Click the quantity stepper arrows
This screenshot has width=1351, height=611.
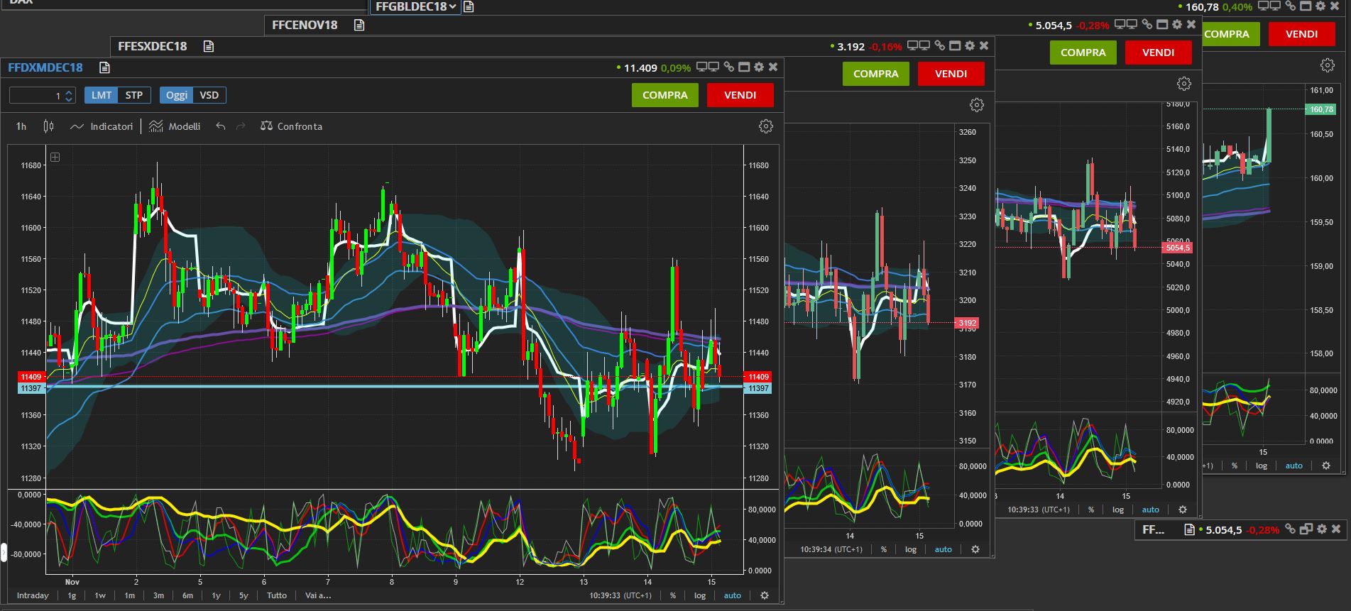coord(69,96)
